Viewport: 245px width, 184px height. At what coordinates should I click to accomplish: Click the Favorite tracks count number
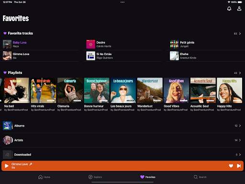[235, 34]
